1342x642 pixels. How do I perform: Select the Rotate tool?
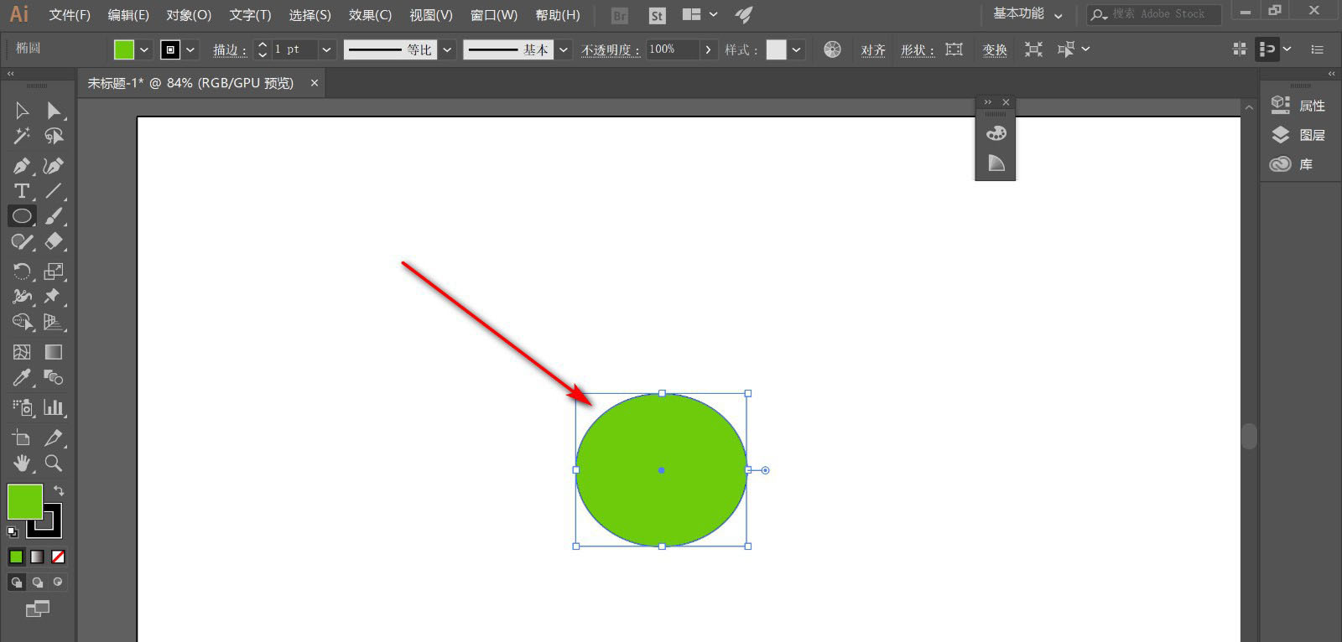(22, 272)
